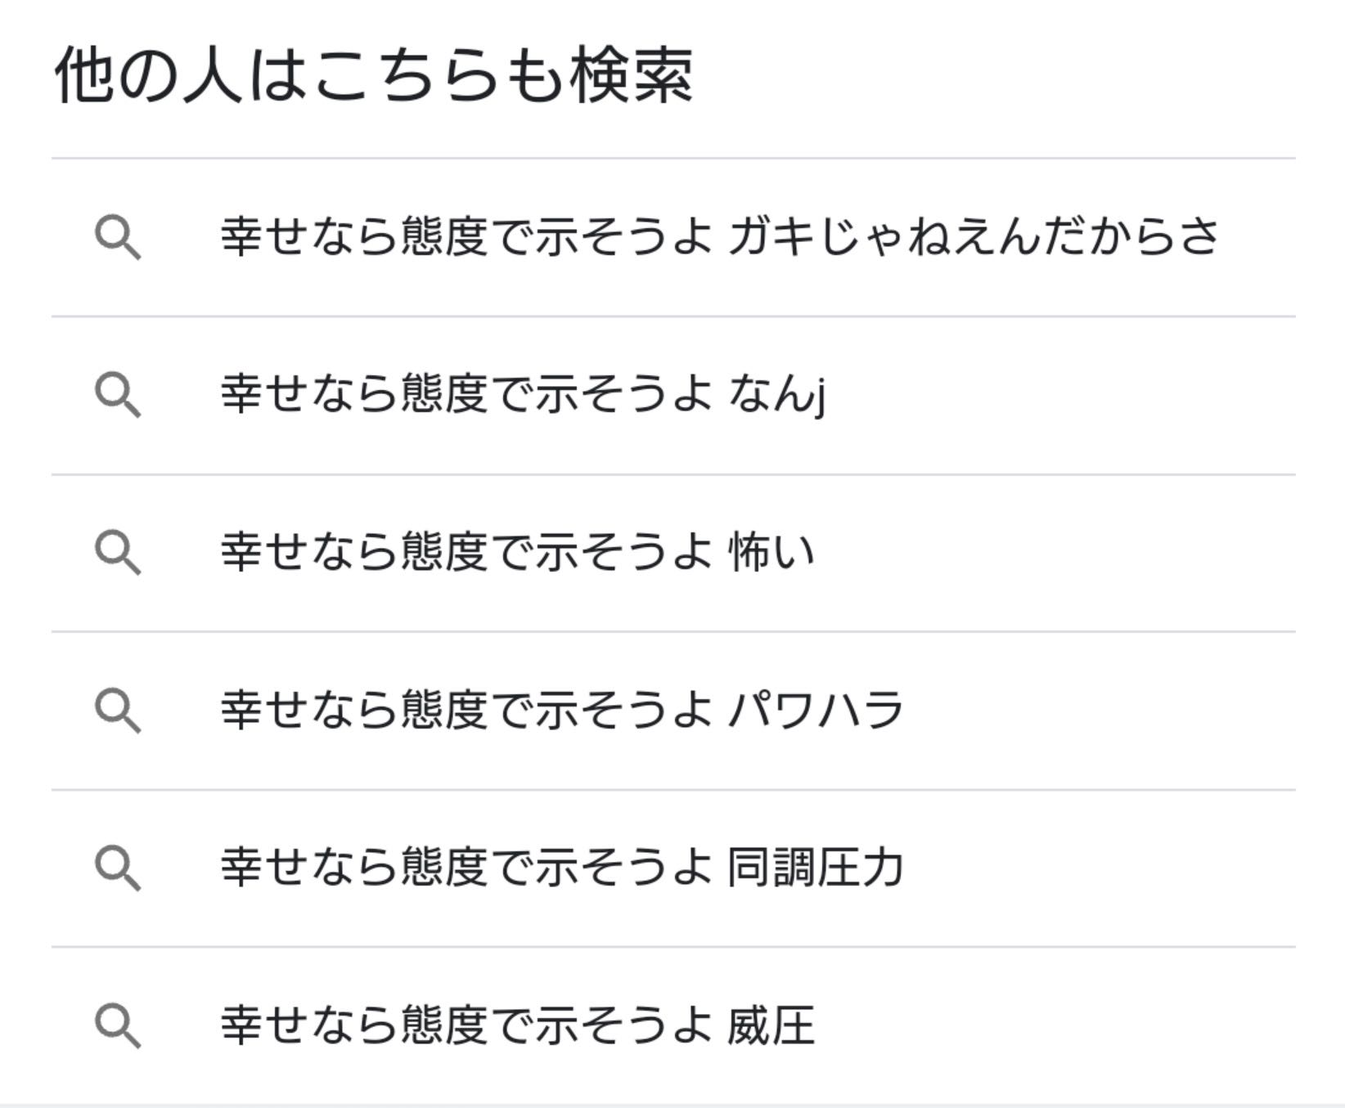Screen dimensions: 1345x1108
Task: Open the related search ending in なんj
Action: tap(524, 396)
